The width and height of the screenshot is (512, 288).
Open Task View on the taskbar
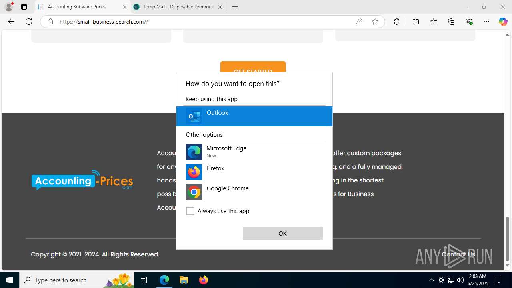(144, 280)
